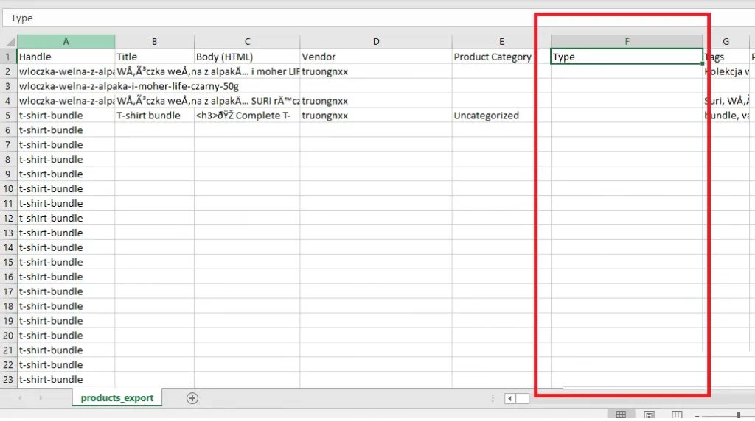Select column D header
The height and width of the screenshot is (421, 755).
tap(375, 42)
